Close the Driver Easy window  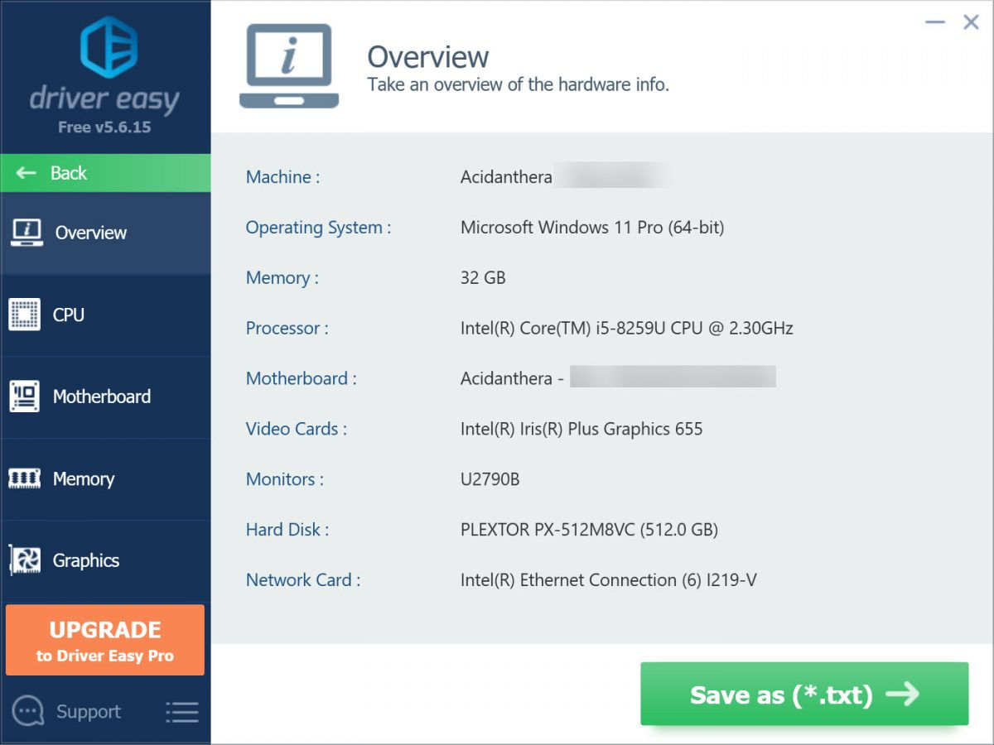pyautogui.click(x=971, y=22)
